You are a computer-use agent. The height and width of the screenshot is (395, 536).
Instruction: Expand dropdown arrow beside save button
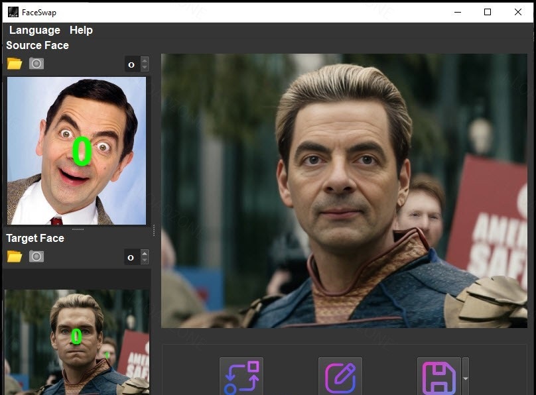pyautogui.click(x=466, y=378)
